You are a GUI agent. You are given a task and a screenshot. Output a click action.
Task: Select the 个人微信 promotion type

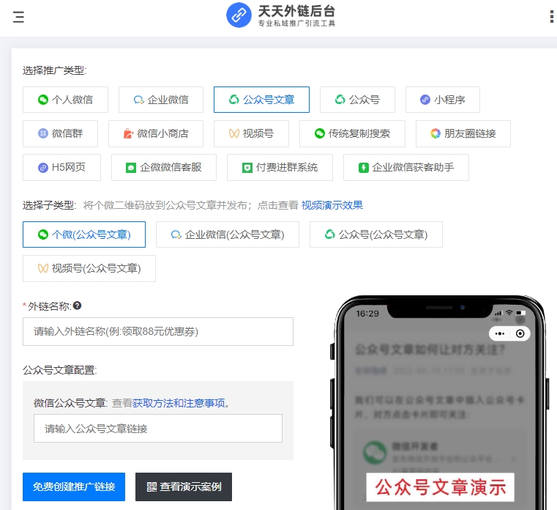tap(65, 100)
